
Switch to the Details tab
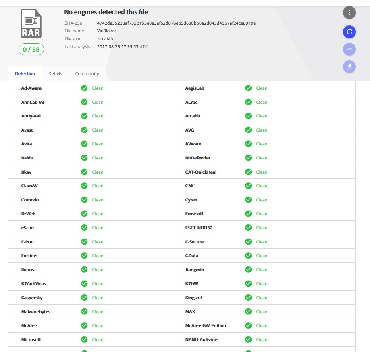click(x=55, y=73)
